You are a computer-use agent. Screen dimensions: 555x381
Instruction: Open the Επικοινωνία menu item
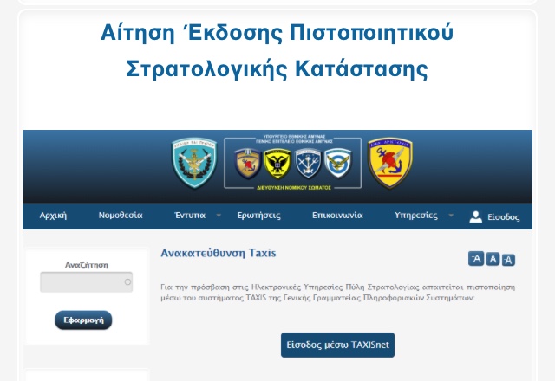coord(337,216)
